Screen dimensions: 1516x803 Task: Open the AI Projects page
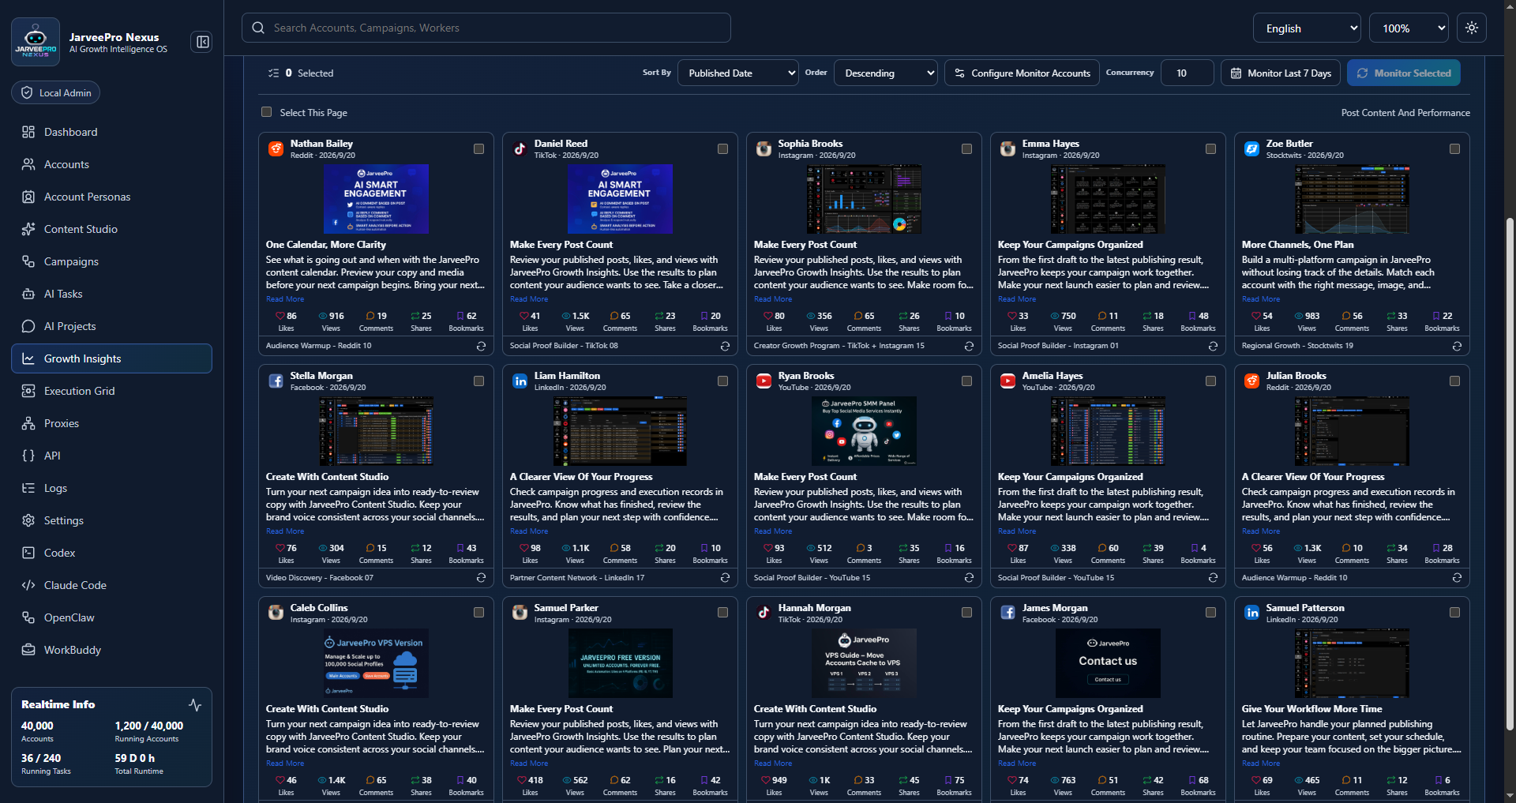(x=111, y=326)
